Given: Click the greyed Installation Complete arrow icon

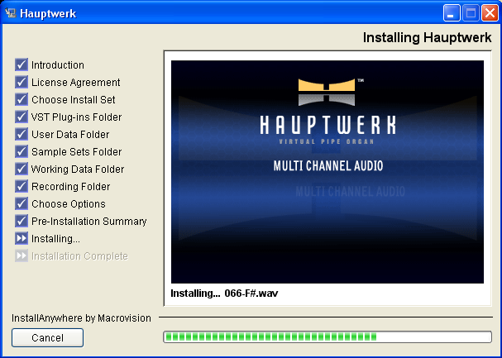Looking at the screenshot, I should pos(22,255).
